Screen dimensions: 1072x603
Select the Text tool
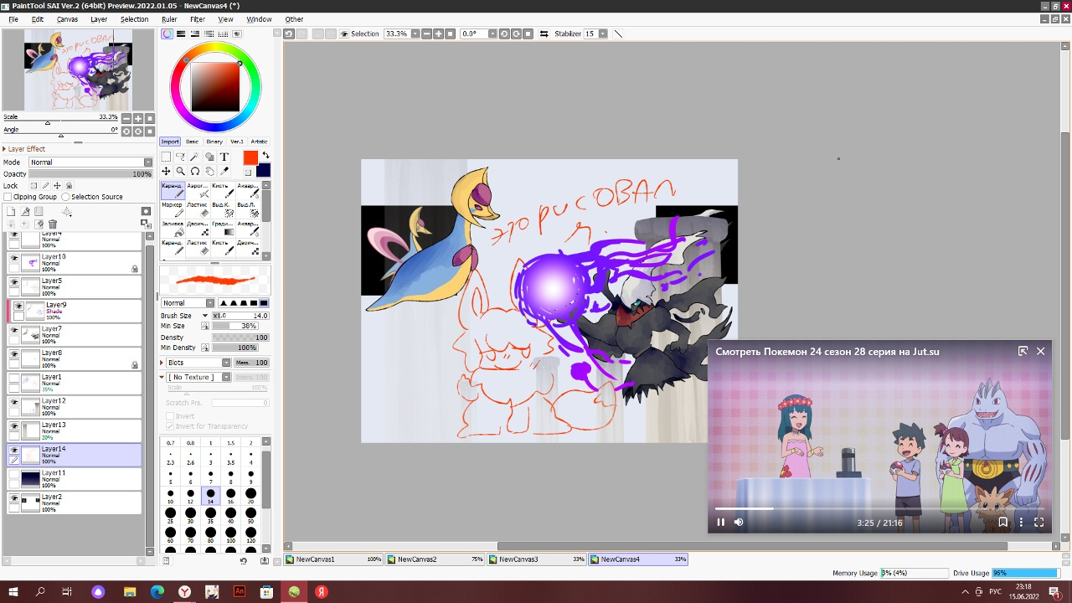click(x=224, y=157)
